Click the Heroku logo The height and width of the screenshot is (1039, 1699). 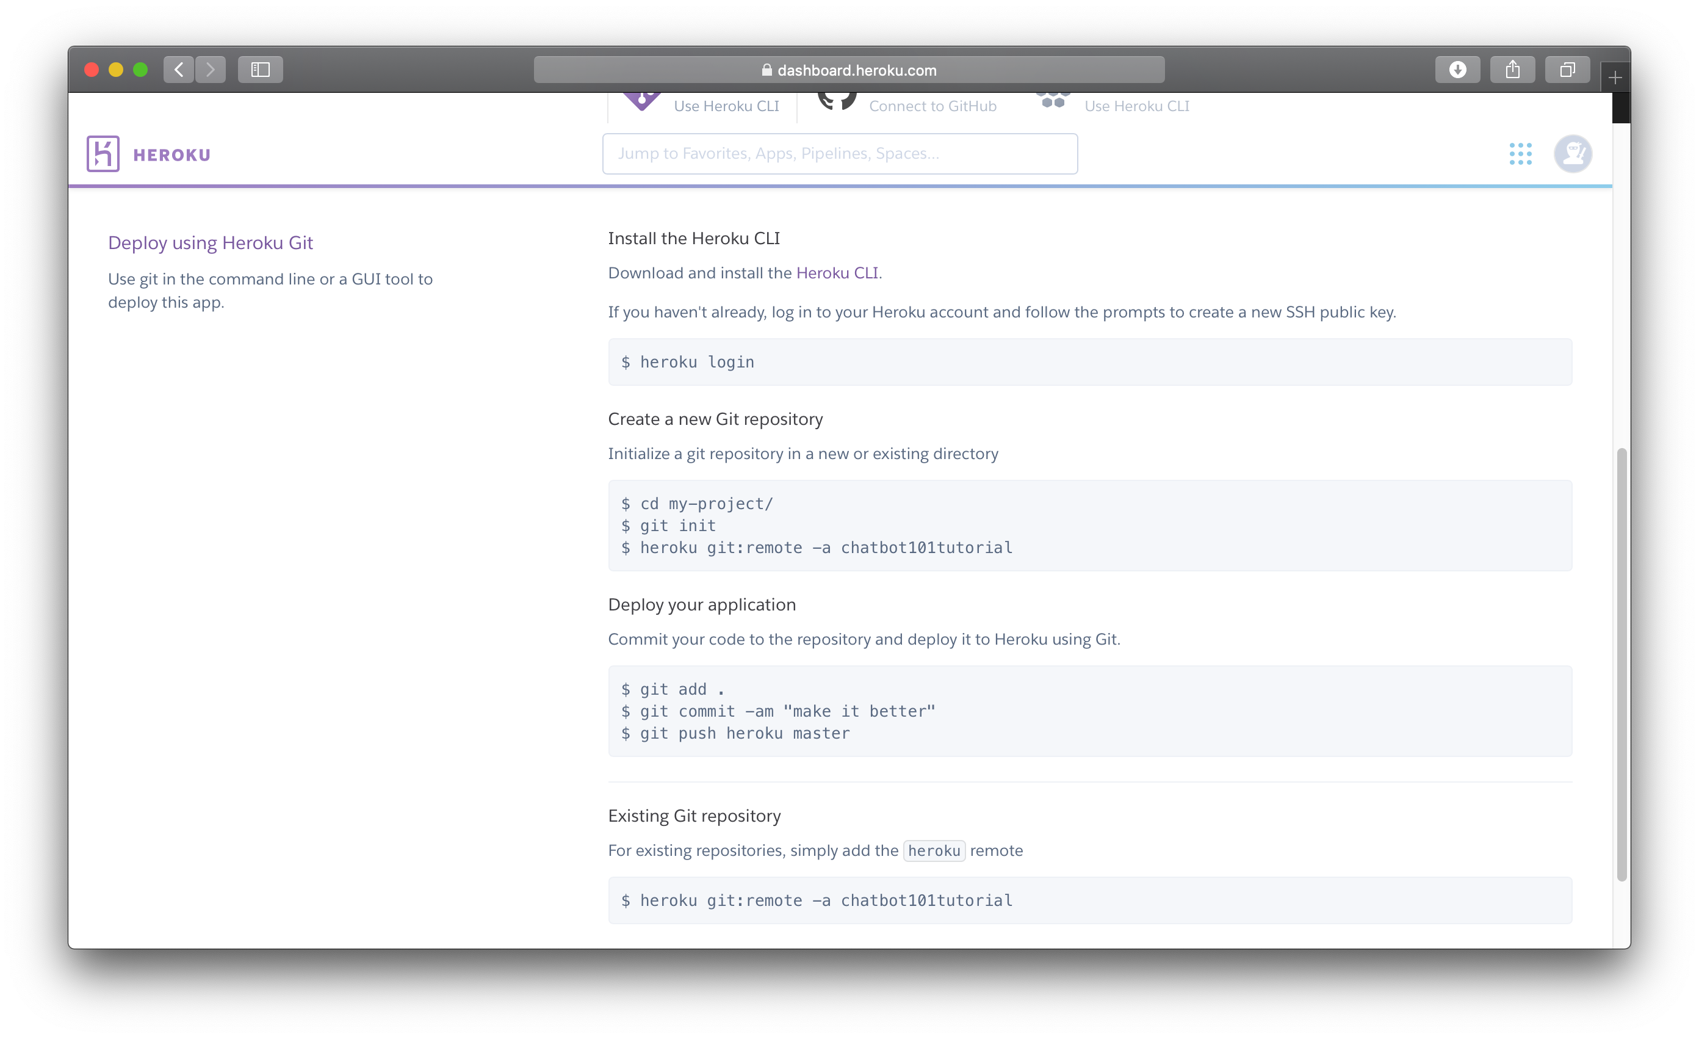(x=103, y=153)
